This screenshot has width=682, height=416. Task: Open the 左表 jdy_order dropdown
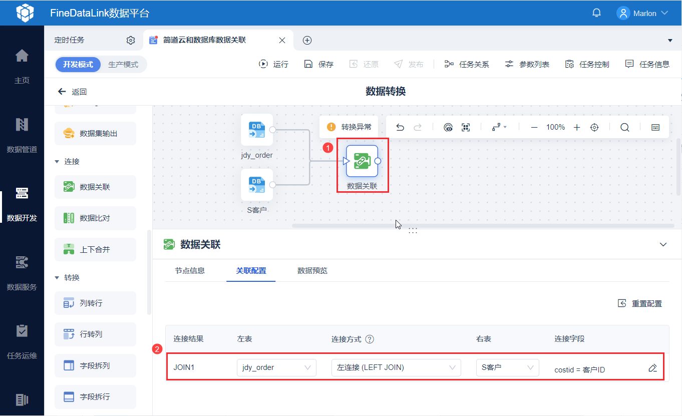276,367
